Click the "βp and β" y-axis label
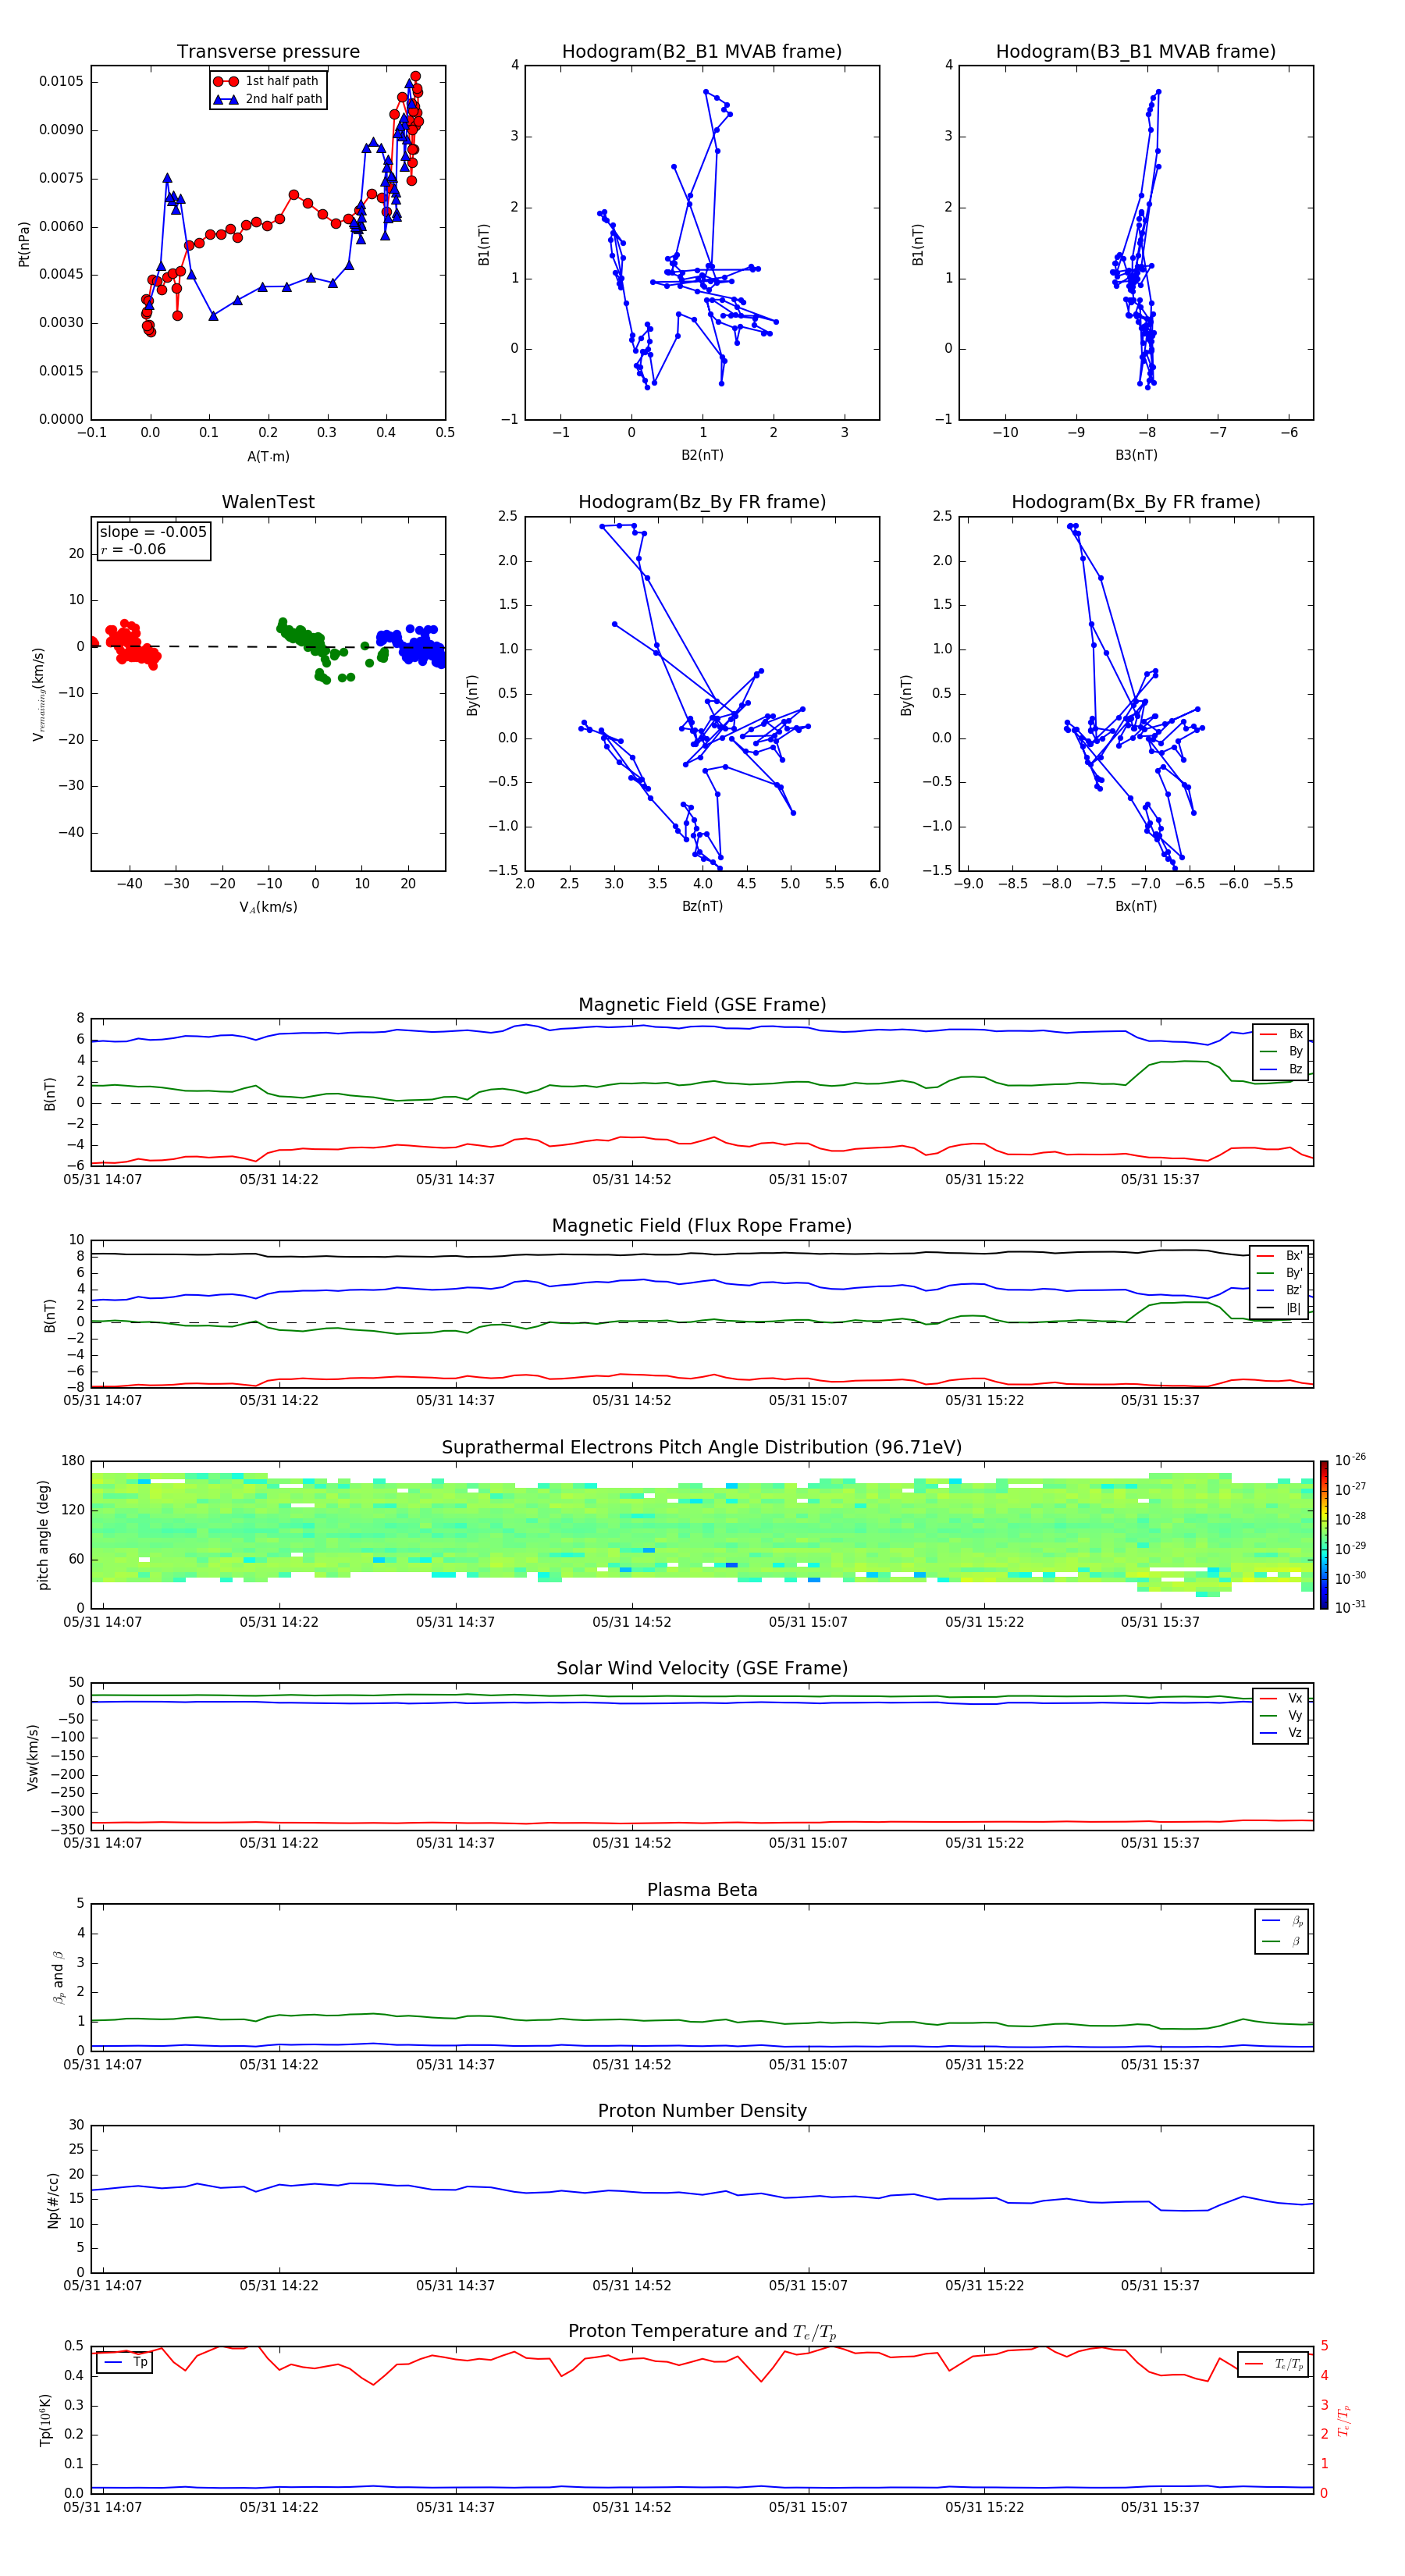This screenshot has height=2576, width=1405. (x=58, y=1977)
